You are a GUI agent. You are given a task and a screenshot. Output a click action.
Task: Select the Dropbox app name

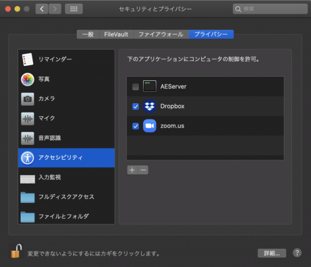[173, 106]
